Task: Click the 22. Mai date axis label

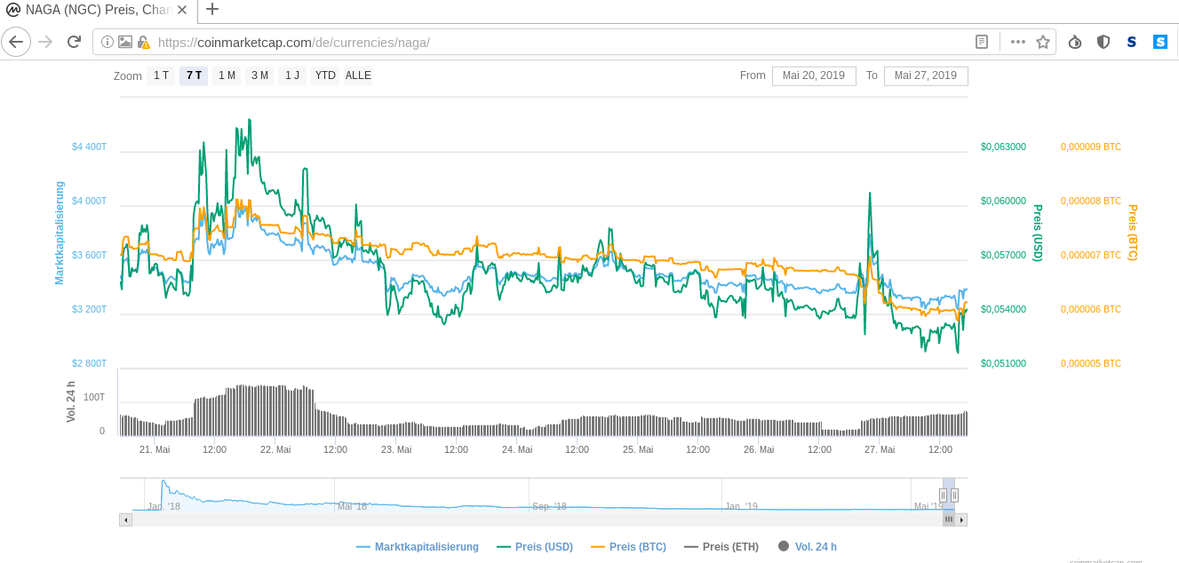Action: (x=275, y=449)
